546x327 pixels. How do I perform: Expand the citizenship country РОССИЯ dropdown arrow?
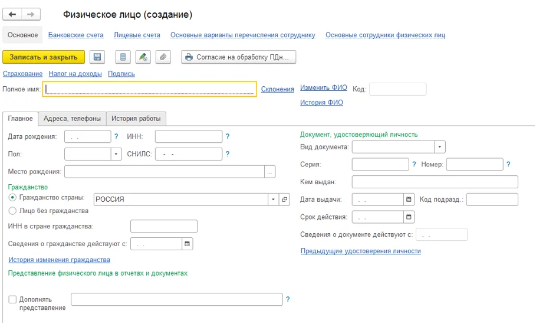coord(274,200)
